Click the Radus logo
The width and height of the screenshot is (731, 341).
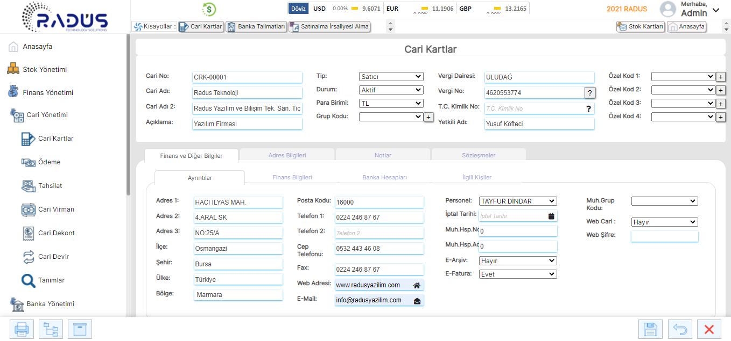pos(65,17)
